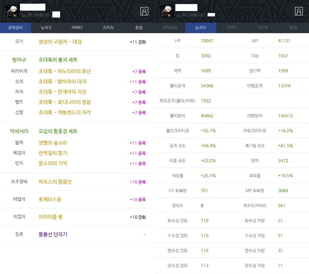
Task: Click necklace 반짝임의 향기
Action: pyautogui.click(x=53, y=153)
